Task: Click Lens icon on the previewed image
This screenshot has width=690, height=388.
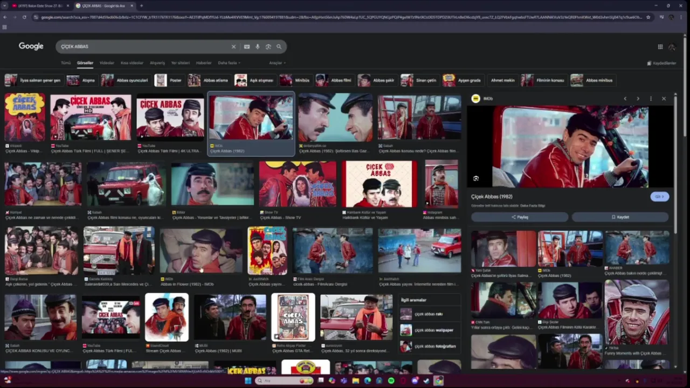Action: [476, 178]
